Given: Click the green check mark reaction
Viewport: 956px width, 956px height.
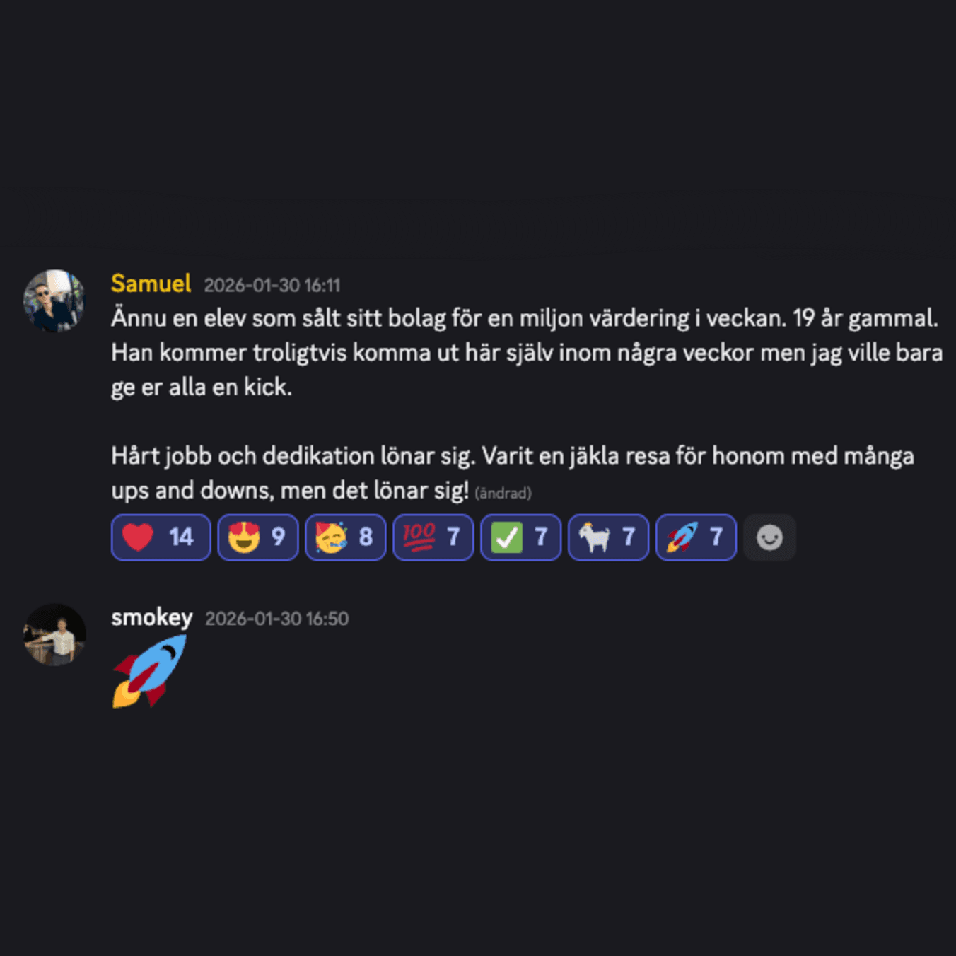Looking at the screenshot, I should pyautogui.click(x=521, y=537).
